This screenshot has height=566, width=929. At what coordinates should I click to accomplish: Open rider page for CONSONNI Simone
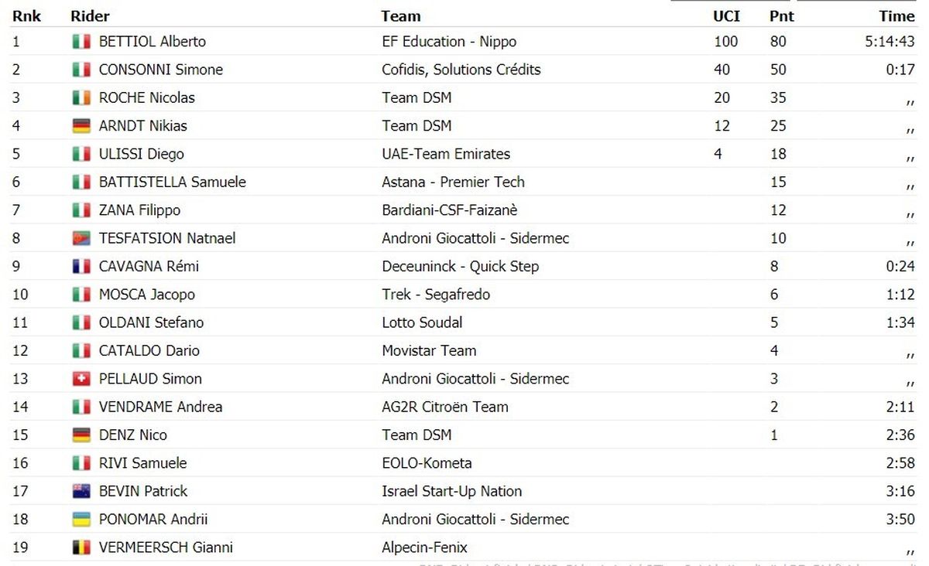[161, 70]
